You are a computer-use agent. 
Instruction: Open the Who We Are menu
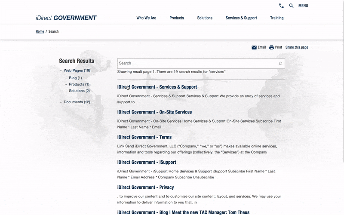[x=146, y=18]
